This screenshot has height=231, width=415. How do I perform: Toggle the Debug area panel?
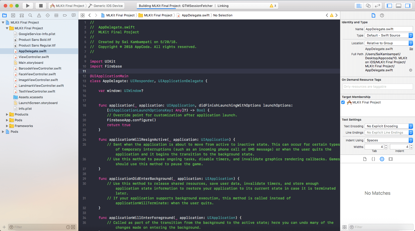pyautogui.click(x=399, y=6)
